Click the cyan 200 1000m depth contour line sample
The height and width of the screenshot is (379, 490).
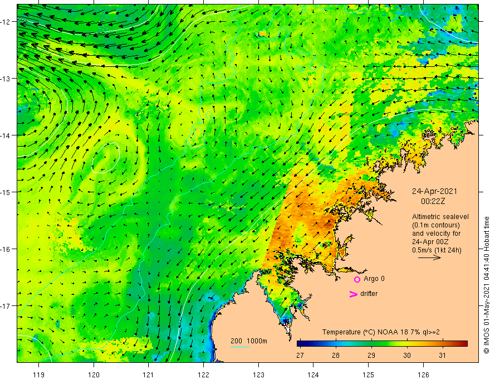[239, 347]
